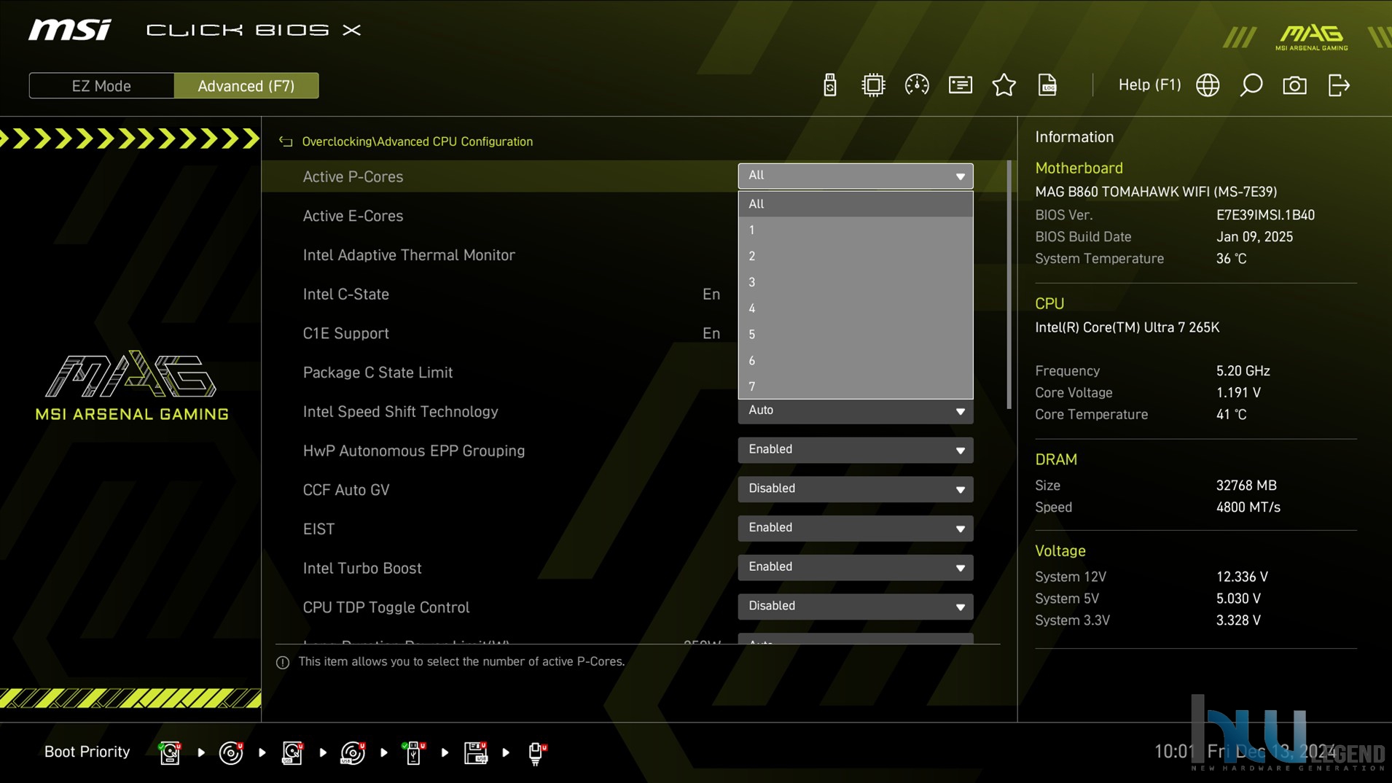The height and width of the screenshot is (783, 1392).
Task: Select the C1E Support setting
Action: [x=346, y=333]
